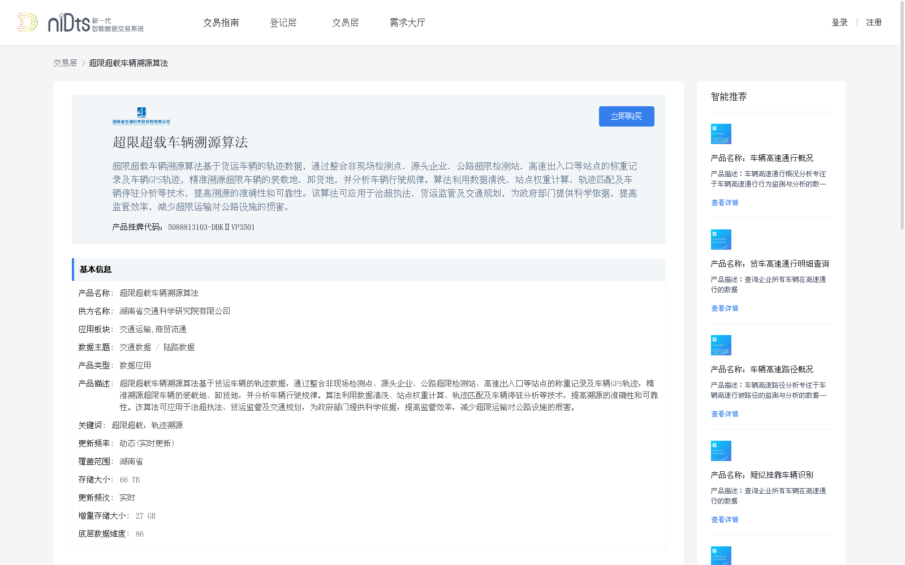Open the 登记层 menu

(283, 23)
